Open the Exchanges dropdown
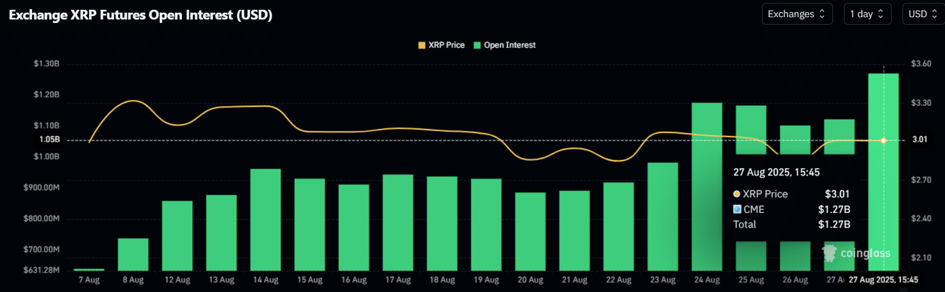This screenshot has height=292, width=945. tap(796, 14)
